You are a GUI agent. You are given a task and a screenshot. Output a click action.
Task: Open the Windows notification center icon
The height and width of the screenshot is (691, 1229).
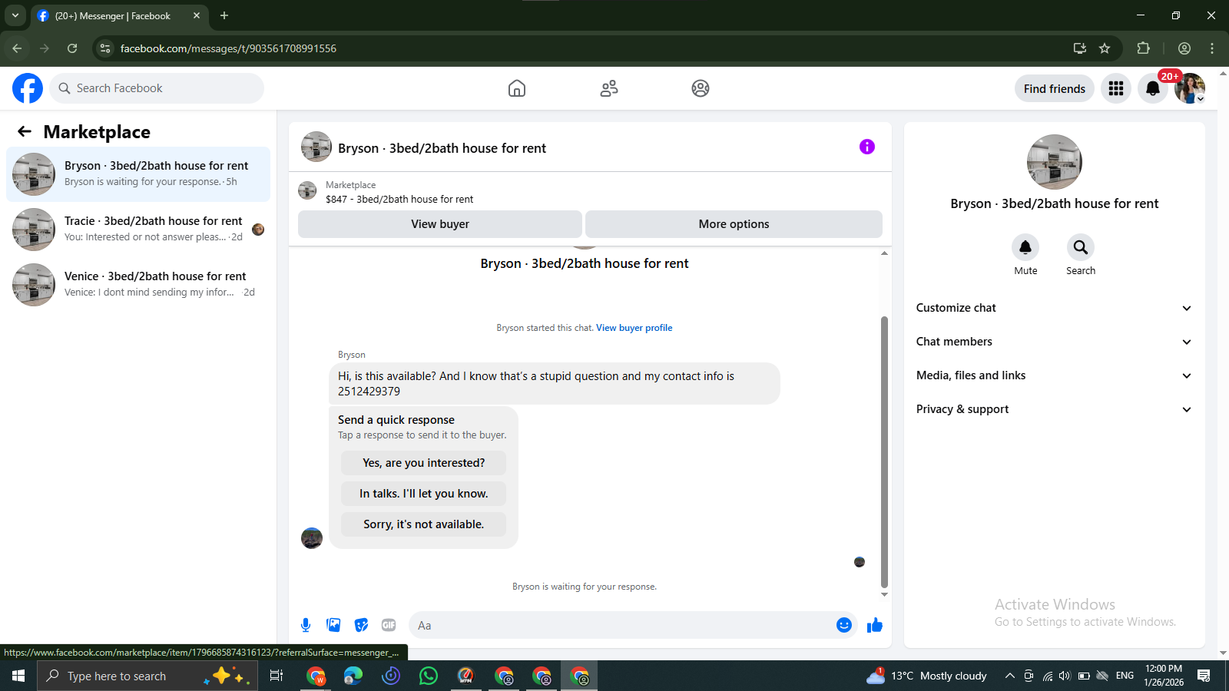(x=1204, y=676)
